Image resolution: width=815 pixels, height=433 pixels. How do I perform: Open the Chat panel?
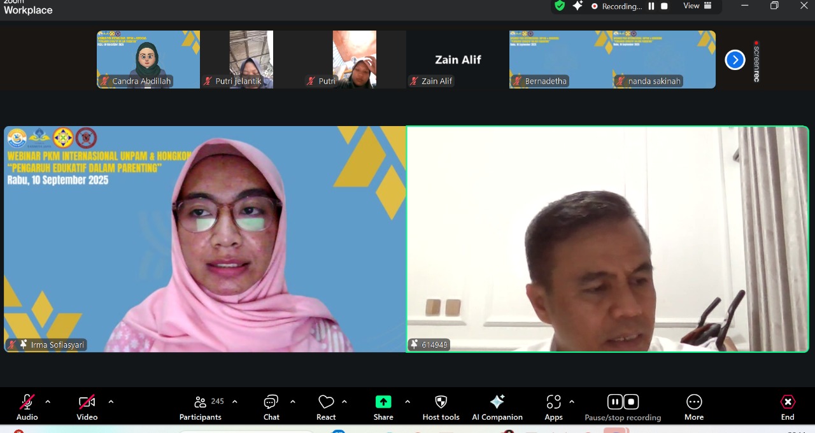[271, 408]
